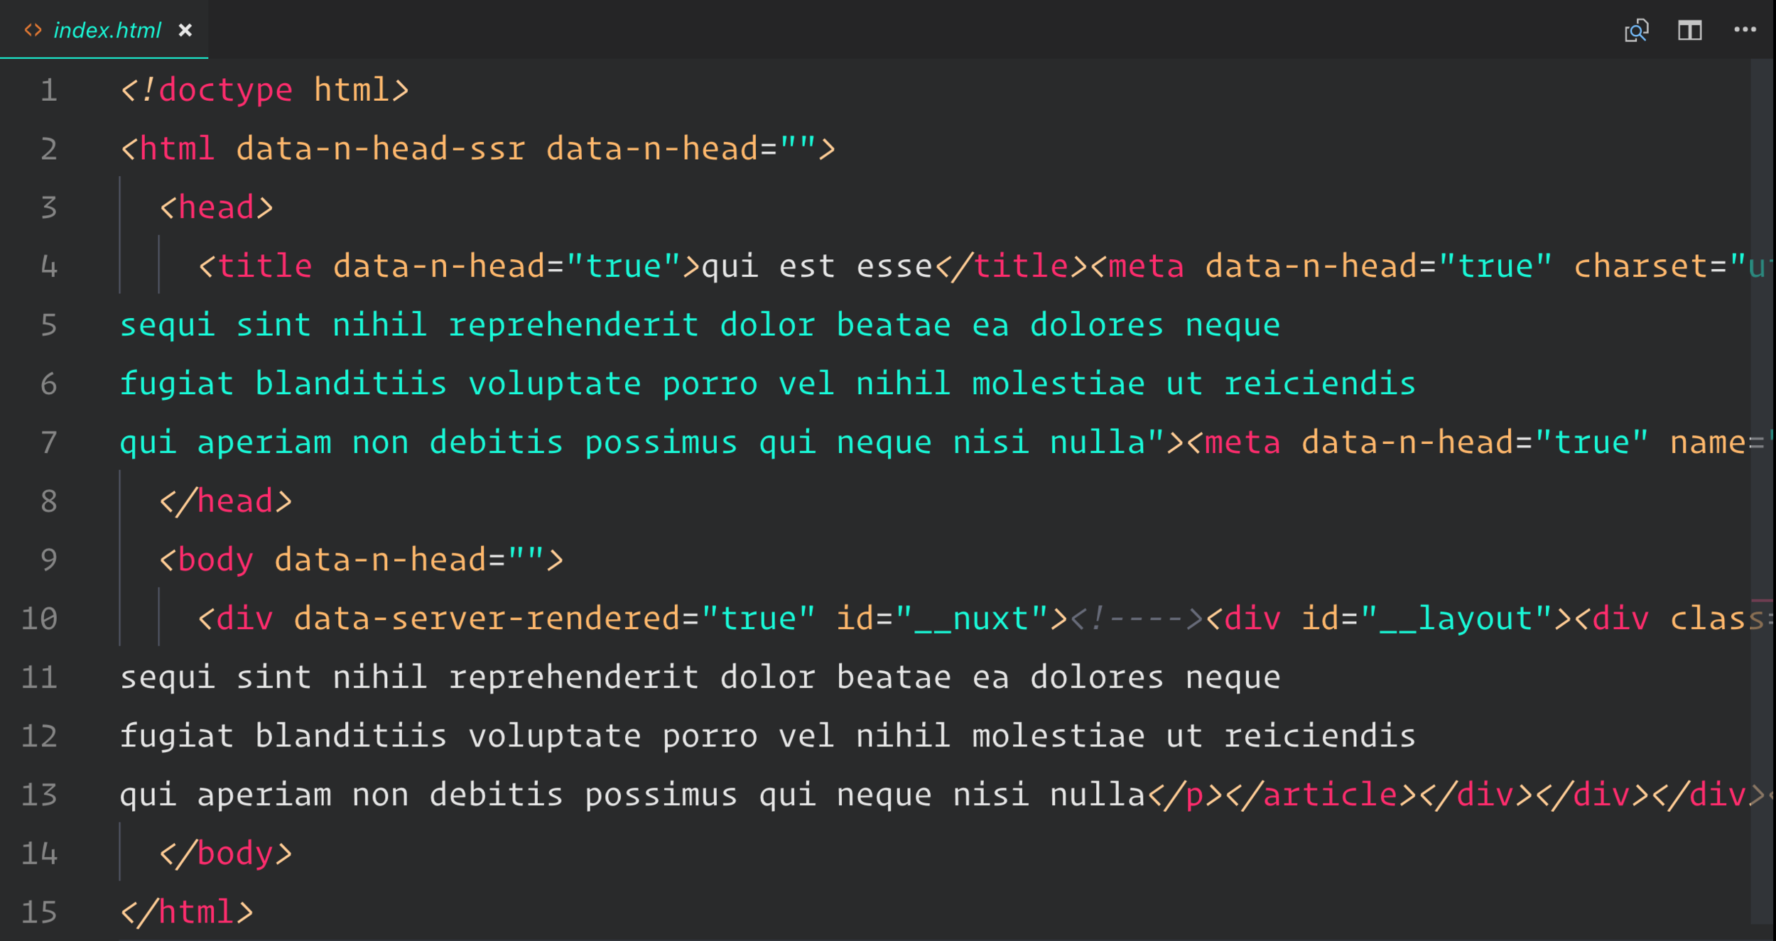Click the closing article tag on line 13

(x=1320, y=795)
